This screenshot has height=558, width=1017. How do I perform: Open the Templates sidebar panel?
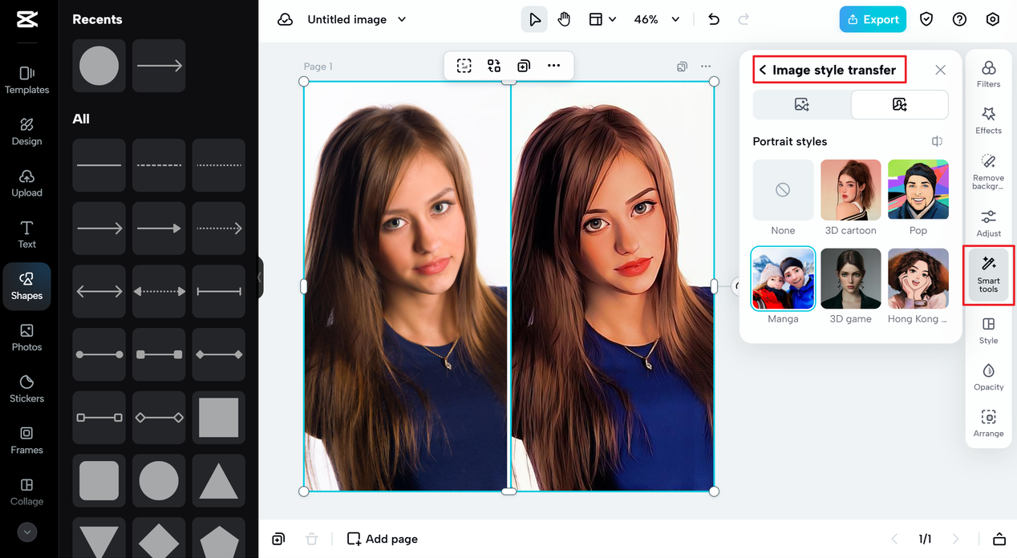point(26,80)
